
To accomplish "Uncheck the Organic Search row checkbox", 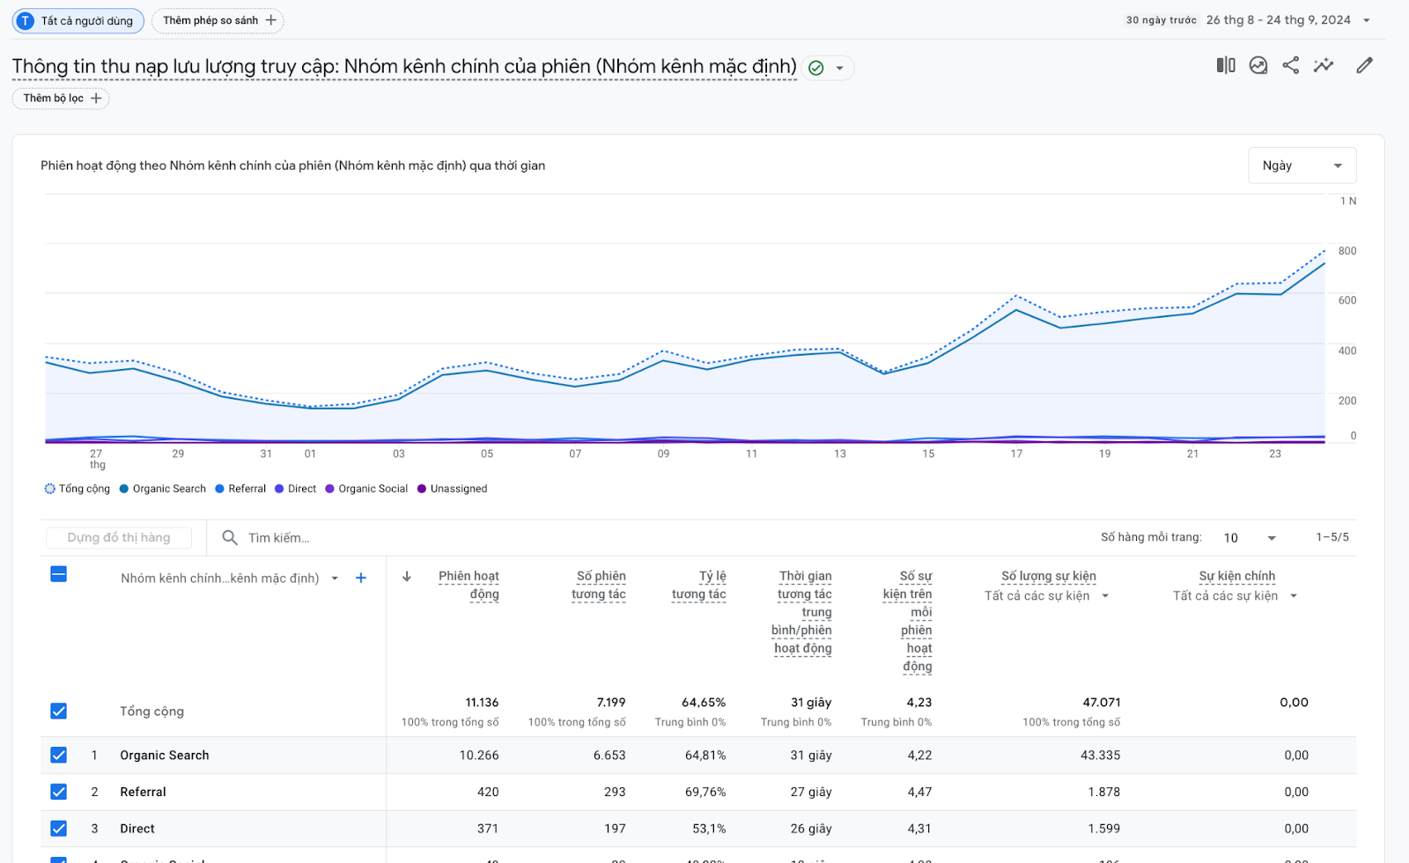I will point(58,755).
